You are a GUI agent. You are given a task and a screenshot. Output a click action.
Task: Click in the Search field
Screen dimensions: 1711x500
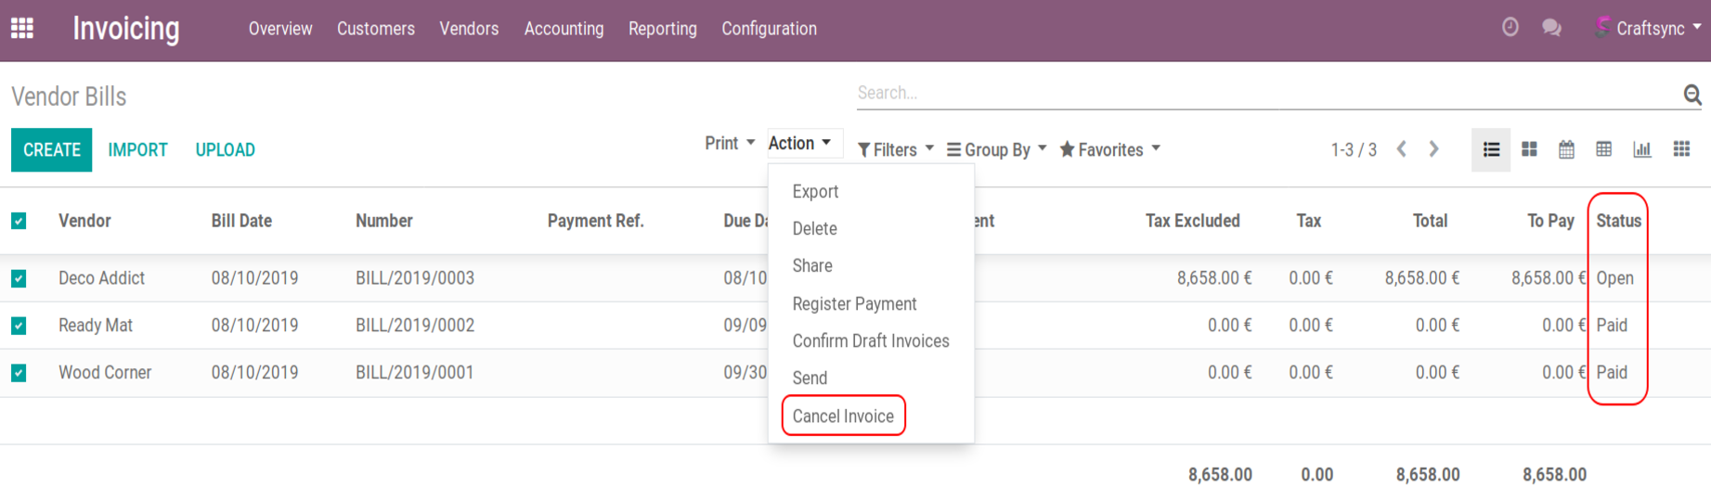1263,93
